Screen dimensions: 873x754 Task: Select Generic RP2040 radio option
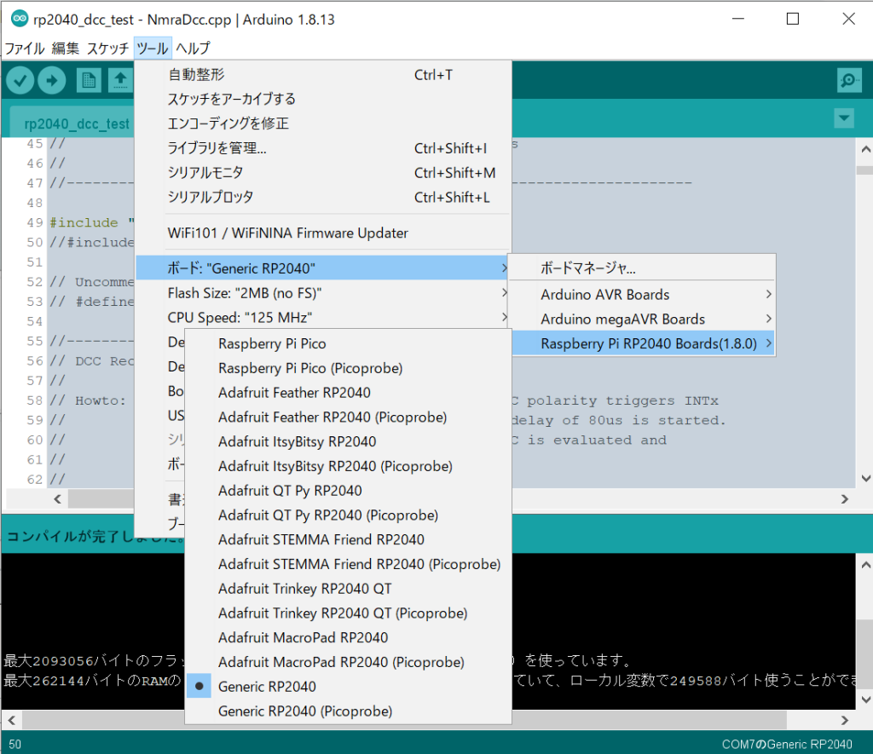(267, 687)
